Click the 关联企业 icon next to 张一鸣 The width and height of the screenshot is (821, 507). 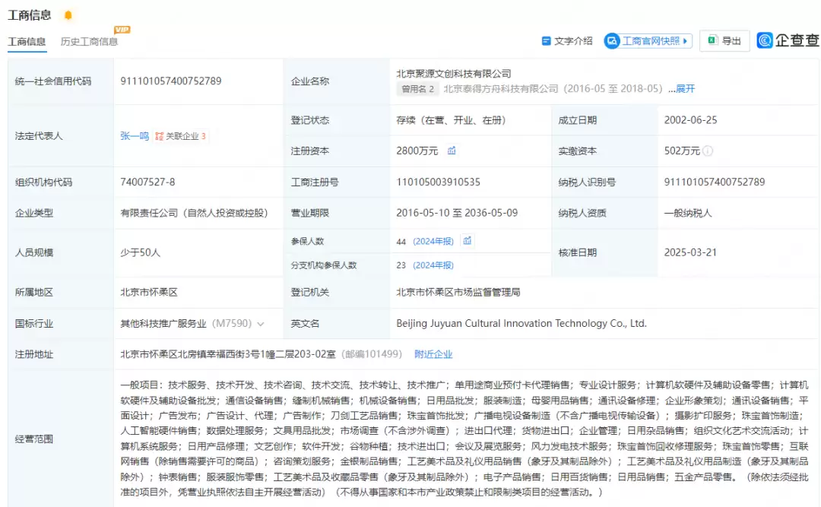160,136
